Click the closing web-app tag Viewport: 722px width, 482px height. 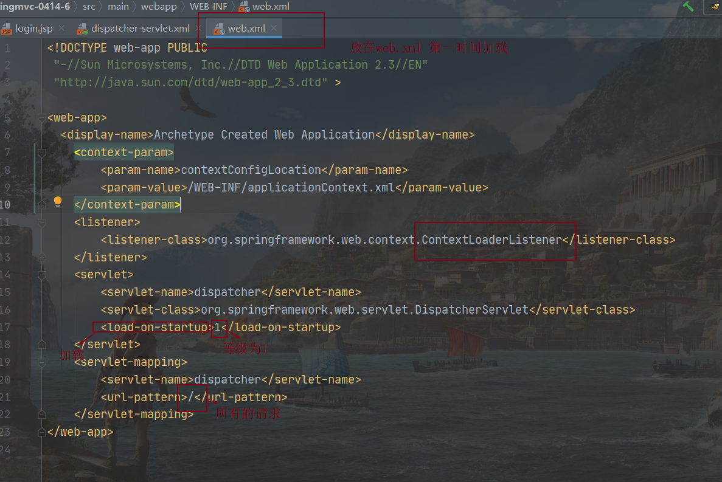pos(80,432)
